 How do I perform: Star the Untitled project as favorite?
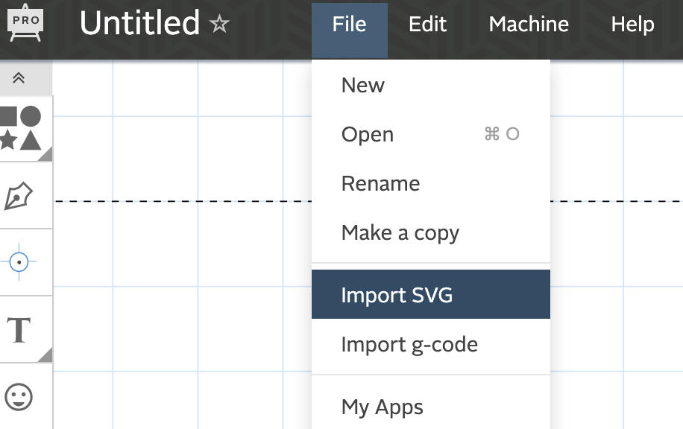(219, 25)
